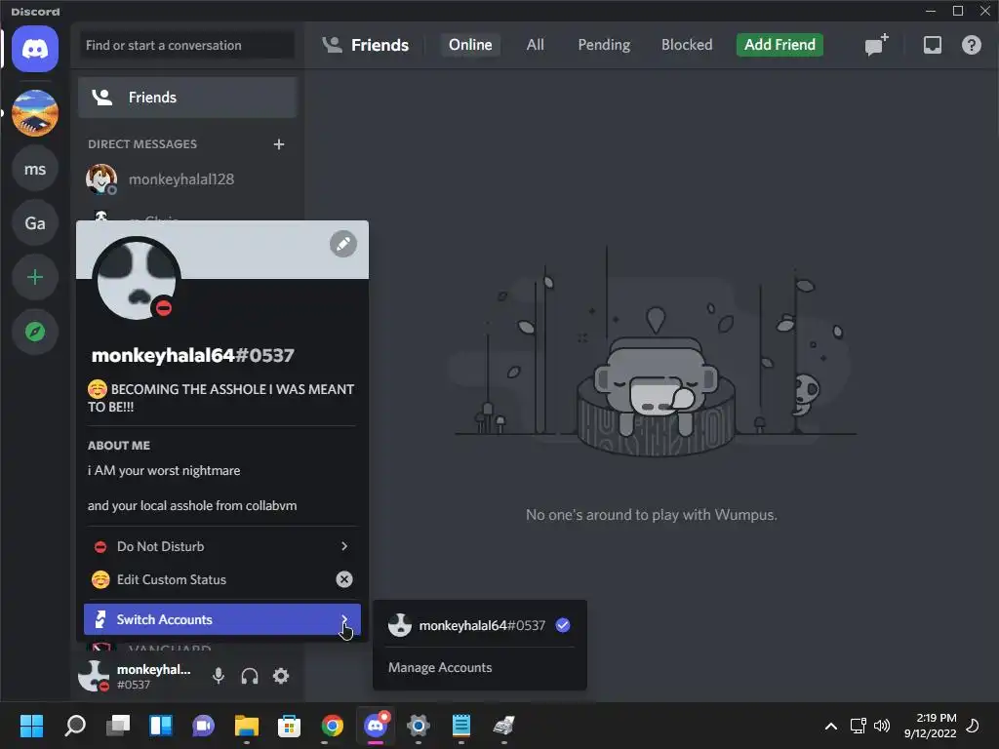This screenshot has height=749, width=999.
Task: Show hidden tray icons chevron
Action: click(830, 726)
